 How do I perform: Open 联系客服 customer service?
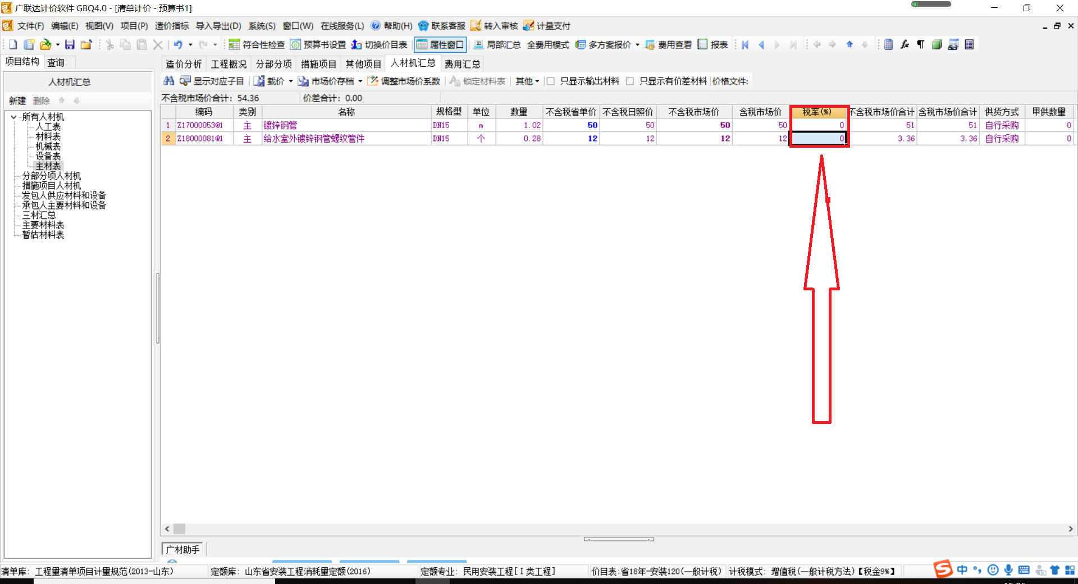442,26
